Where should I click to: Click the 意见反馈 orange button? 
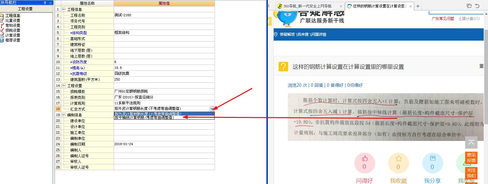[471, 158]
